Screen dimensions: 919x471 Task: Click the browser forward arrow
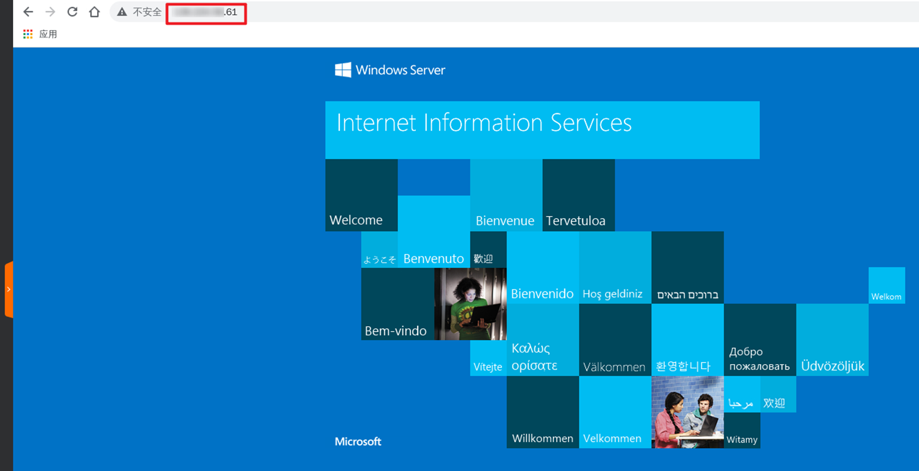click(x=50, y=12)
